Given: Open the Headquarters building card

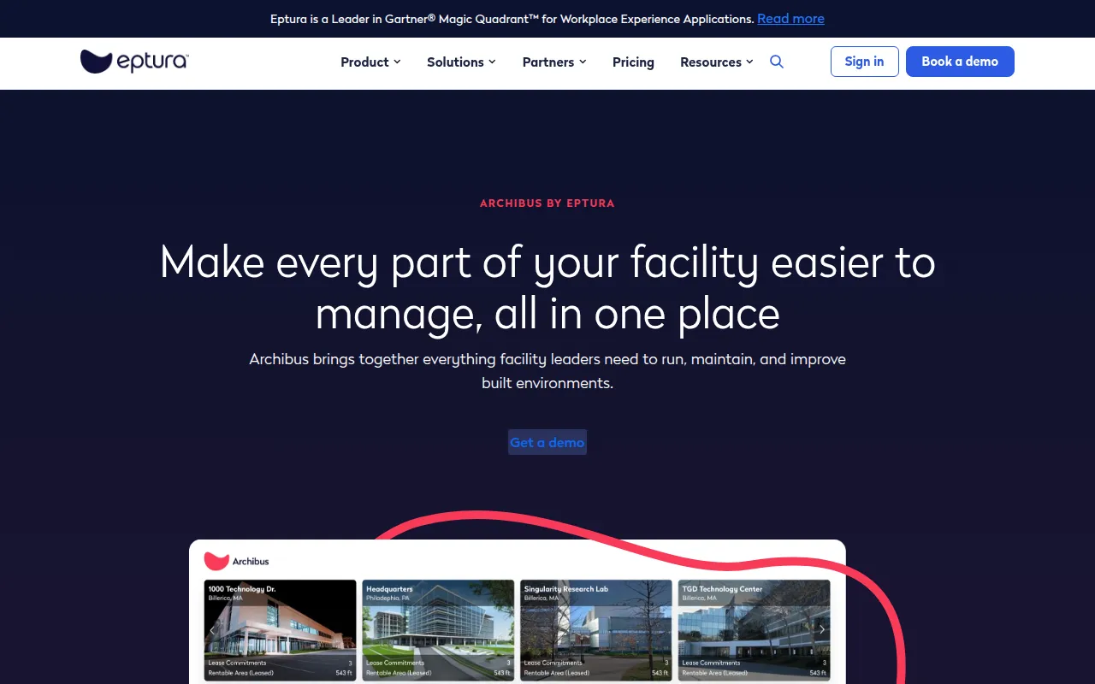Looking at the screenshot, I should pyautogui.click(x=438, y=630).
